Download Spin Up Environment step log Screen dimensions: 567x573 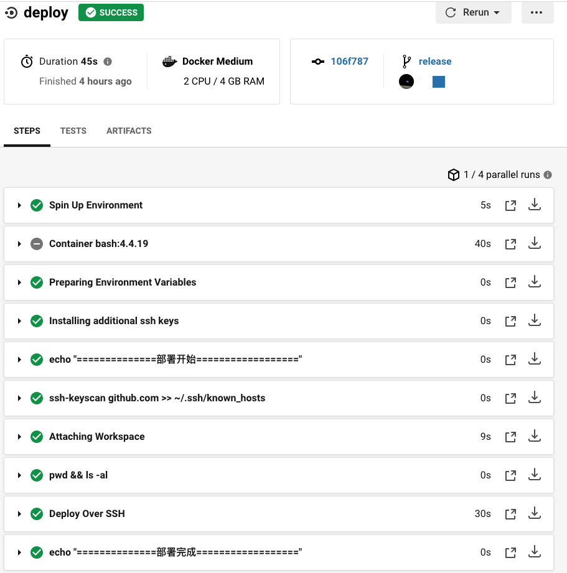(535, 205)
